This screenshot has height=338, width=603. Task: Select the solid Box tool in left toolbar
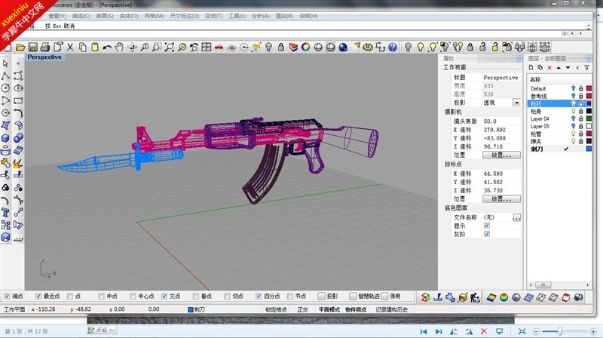tap(5, 138)
